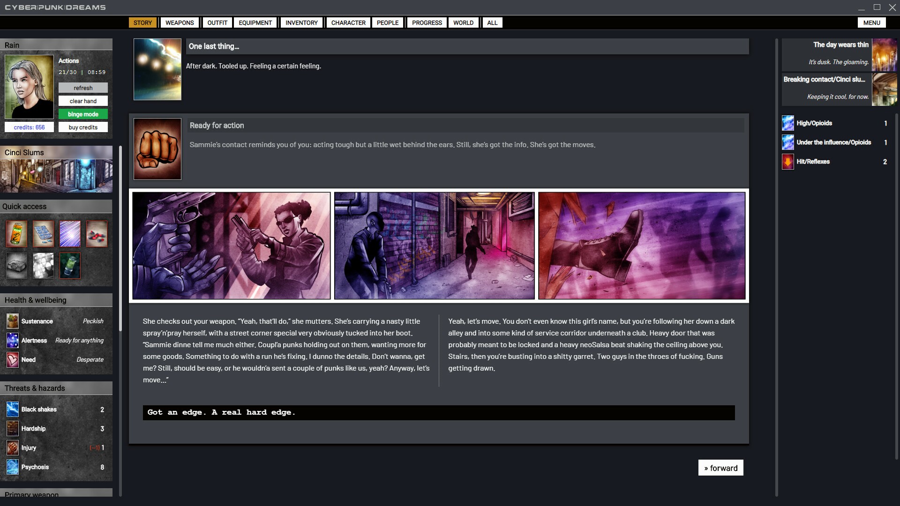The image size is (900, 506).
Task: Open the WEAPONS tab
Action: point(180,22)
